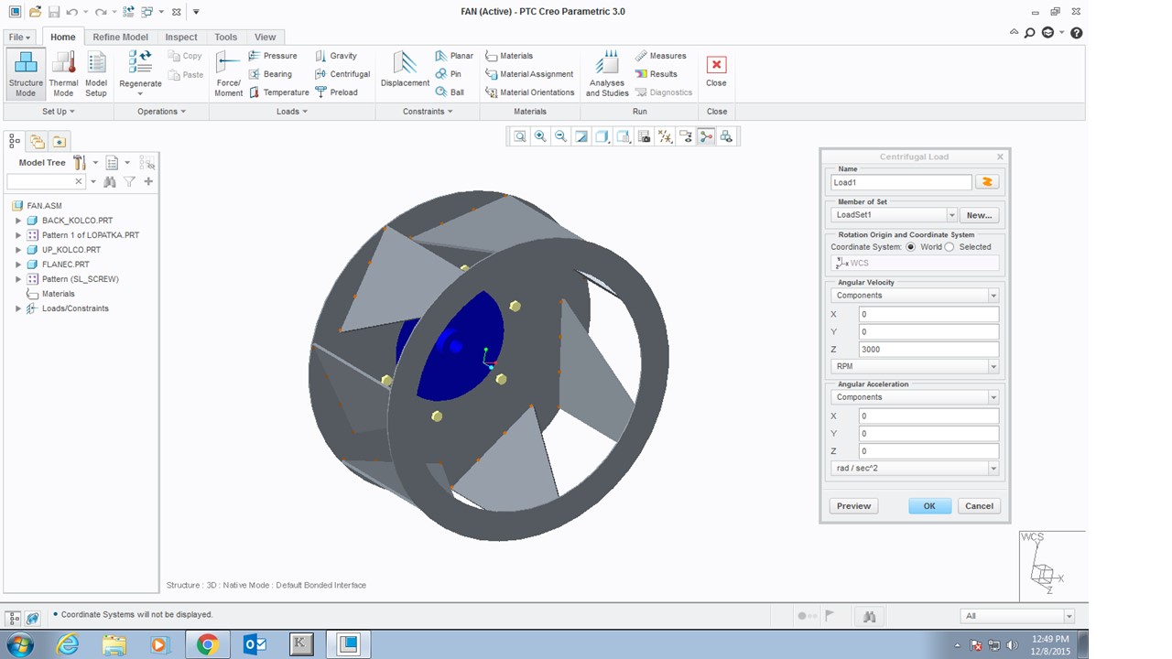
Task: Click OK in Centrifugal Load dialog
Action: point(929,506)
